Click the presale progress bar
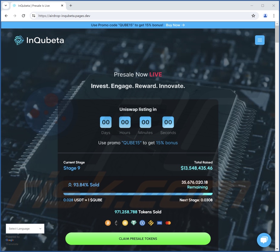The width and height of the screenshot is (280, 252). pyautogui.click(x=138, y=194)
